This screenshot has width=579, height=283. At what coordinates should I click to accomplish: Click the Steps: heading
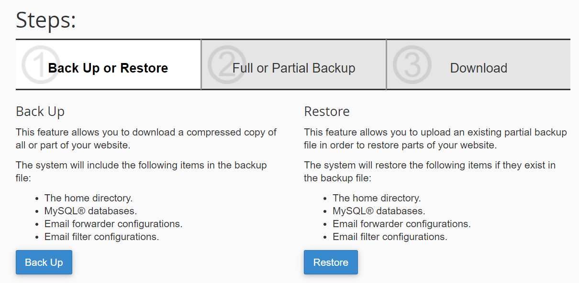(46, 21)
